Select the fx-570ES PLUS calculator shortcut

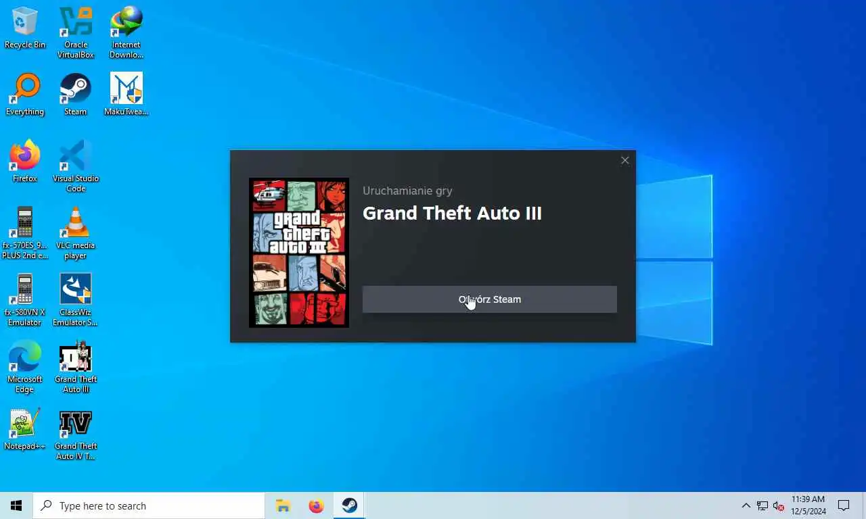(25, 233)
